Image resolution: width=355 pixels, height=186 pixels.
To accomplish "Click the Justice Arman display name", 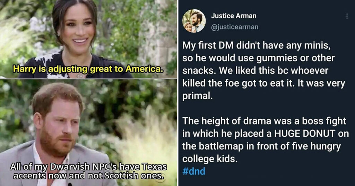I will (234, 16).
